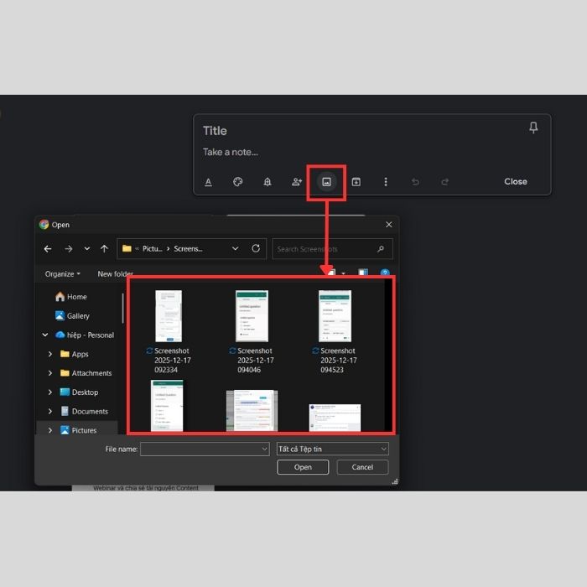Click the Cancel button
This screenshot has width=587, height=587.
[362, 467]
